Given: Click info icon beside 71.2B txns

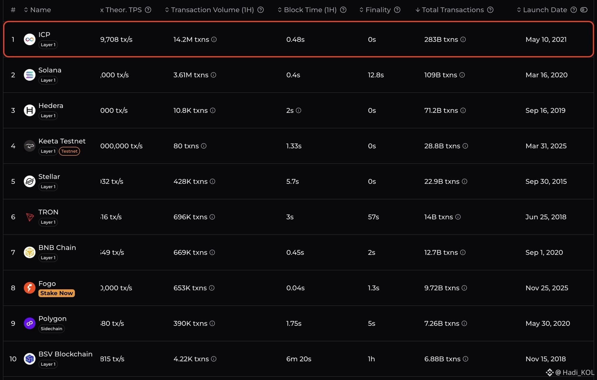Looking at the screenshot, I should point(463,111).
